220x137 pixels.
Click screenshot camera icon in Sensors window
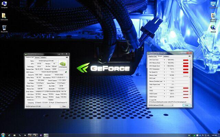190,56
